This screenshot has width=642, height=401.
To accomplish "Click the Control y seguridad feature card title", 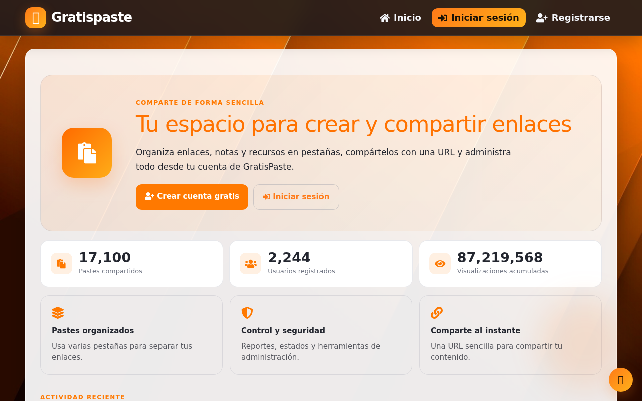I will [x=283, y=331].
